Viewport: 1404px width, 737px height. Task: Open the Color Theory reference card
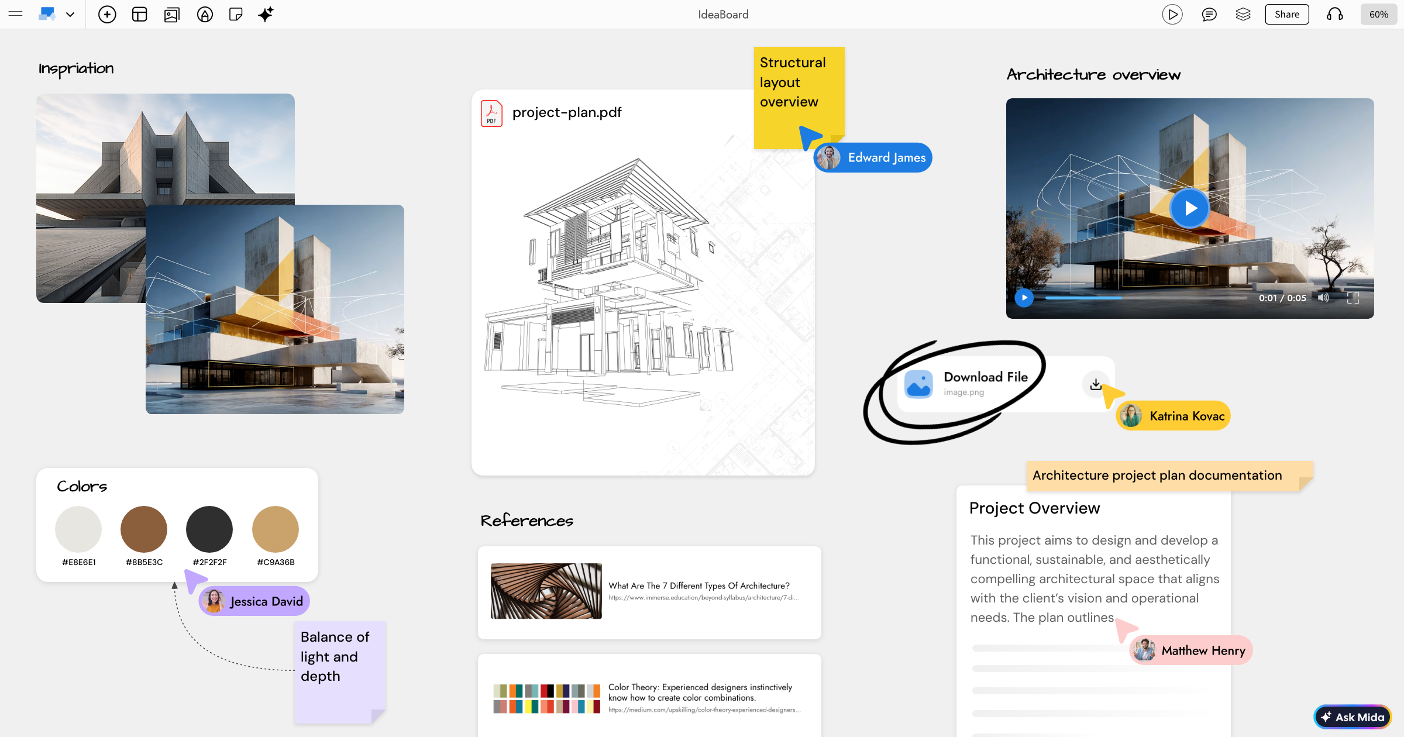coord(649,696)
